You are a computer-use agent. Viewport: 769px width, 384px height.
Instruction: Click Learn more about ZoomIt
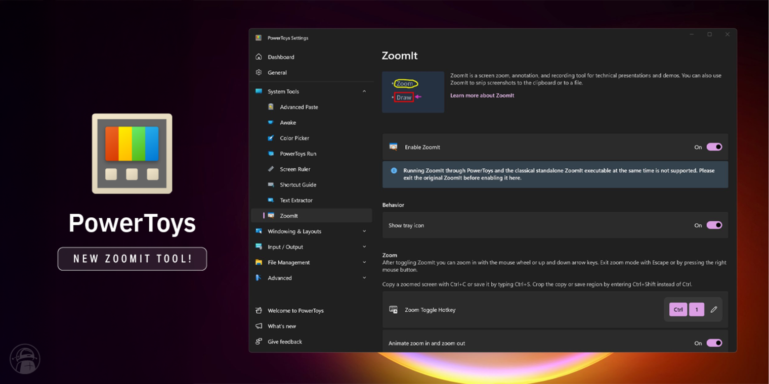point(481,95)
